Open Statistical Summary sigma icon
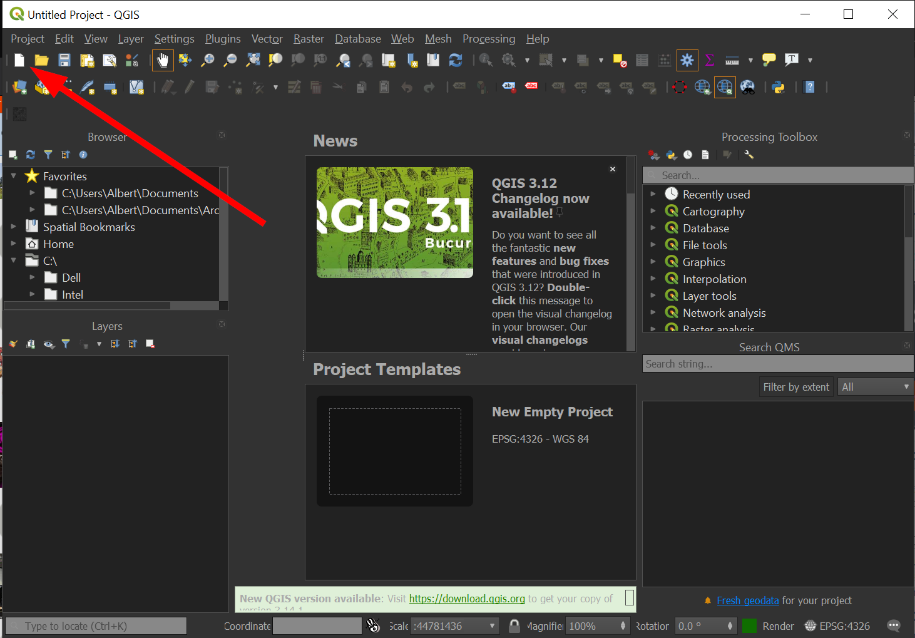Viewport: 915px width, 638px height. [x=710, y=60]
